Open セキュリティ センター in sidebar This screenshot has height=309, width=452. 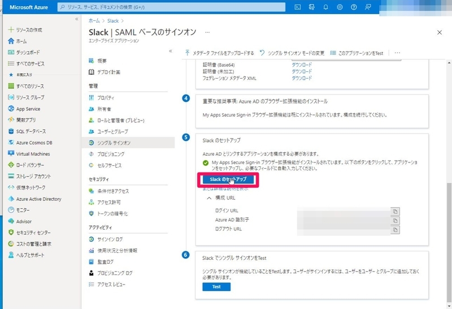click(x=29, y=233)
